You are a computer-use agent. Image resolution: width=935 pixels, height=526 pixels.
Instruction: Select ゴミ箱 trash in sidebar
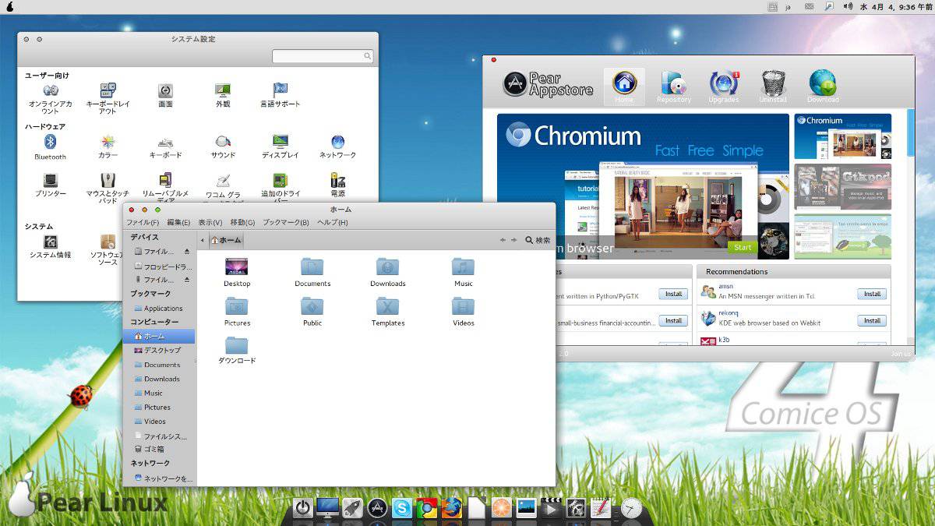pos(159,449)
